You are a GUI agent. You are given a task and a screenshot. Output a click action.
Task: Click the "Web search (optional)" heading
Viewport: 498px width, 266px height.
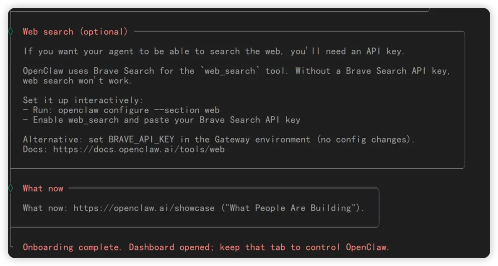tap(75, 32)
